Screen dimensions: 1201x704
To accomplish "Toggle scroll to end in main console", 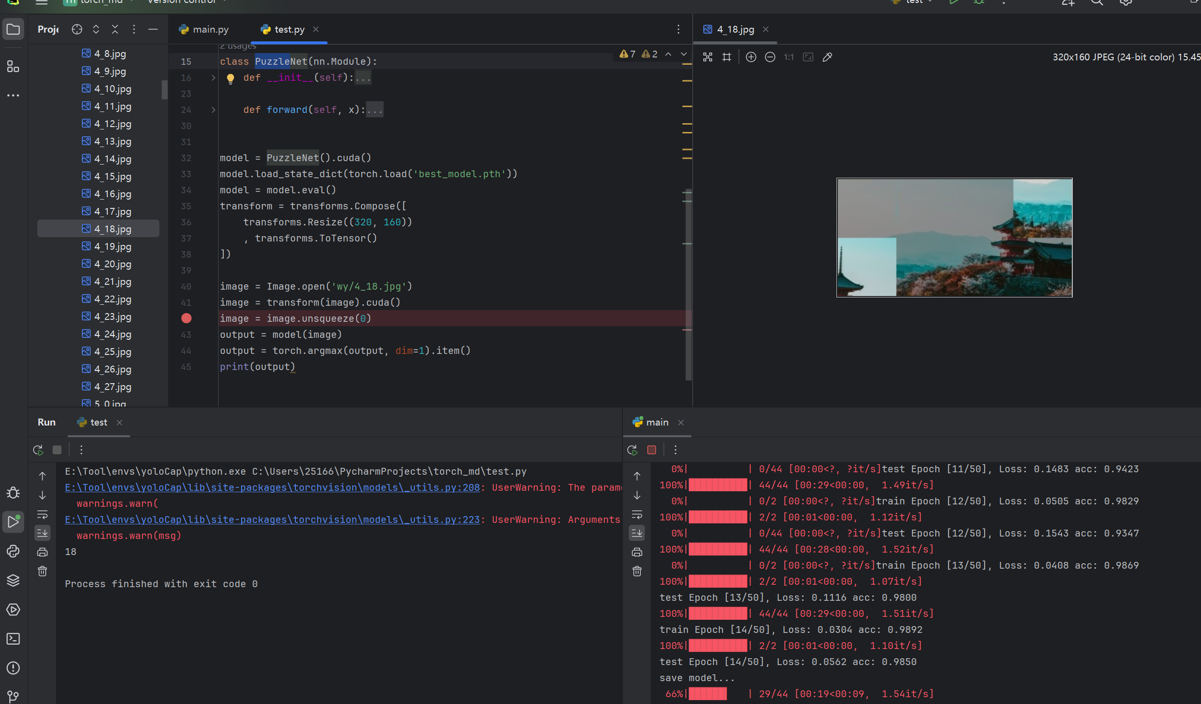I will (637, 533).
